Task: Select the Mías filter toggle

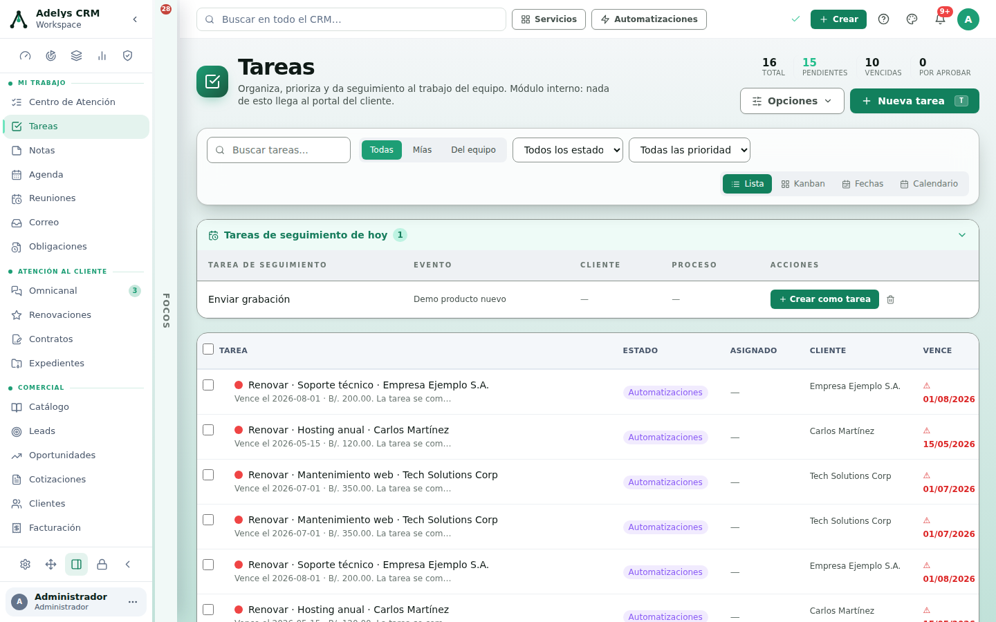Action: coord(422,150)
